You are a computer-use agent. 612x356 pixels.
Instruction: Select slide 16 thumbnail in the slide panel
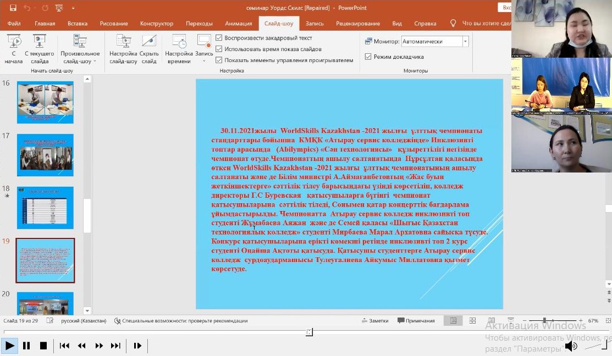tap(45, 102)
